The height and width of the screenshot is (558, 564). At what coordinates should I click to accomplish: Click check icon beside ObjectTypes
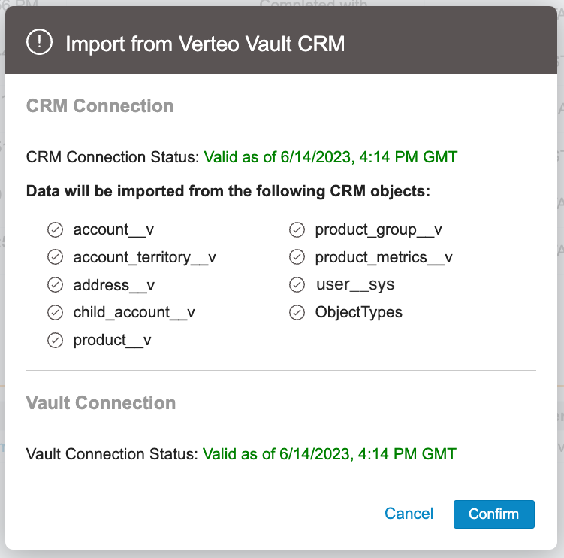coord(297,312)
